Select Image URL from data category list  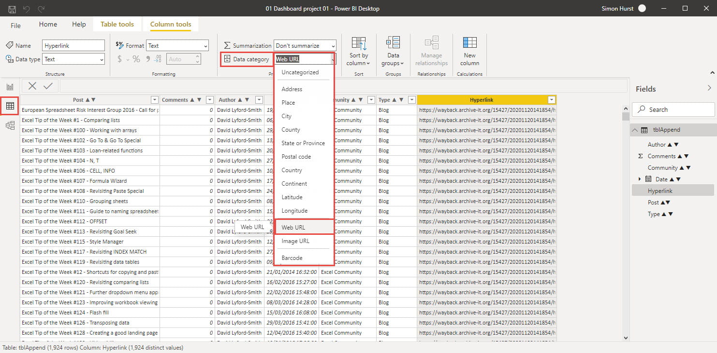click(295, 241)
